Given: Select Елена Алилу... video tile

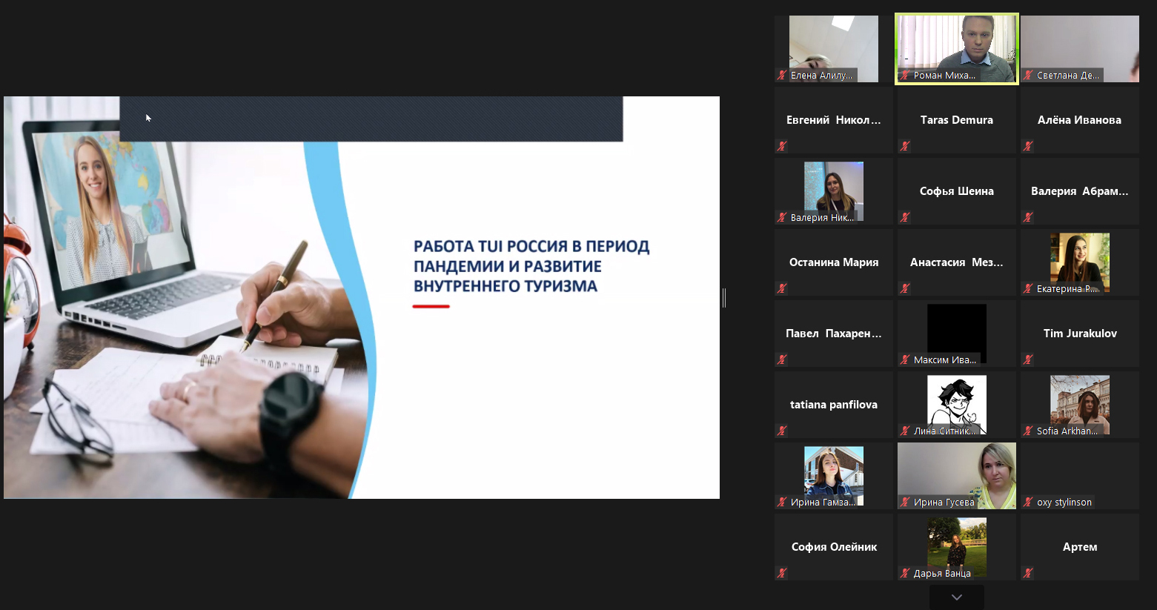Looking at the screenshot, I should (833, 48).
